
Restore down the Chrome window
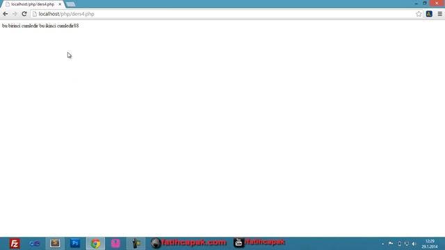click(x=425, y=3)
